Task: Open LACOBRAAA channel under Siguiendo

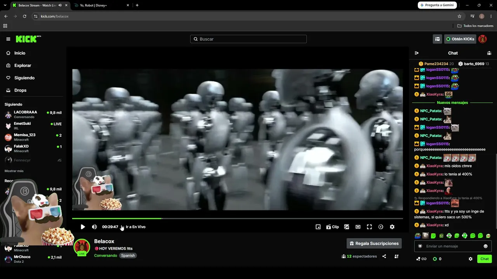Action: (x=33, y=114)
